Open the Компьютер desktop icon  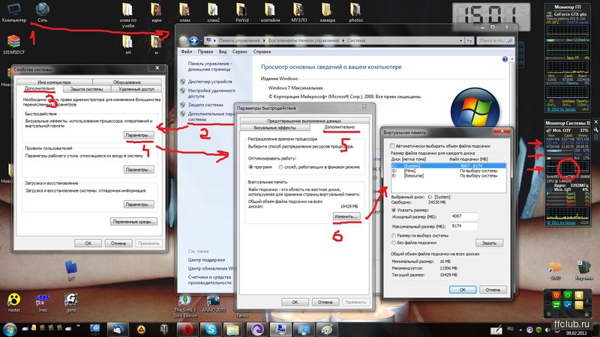[x=14, y=12]
